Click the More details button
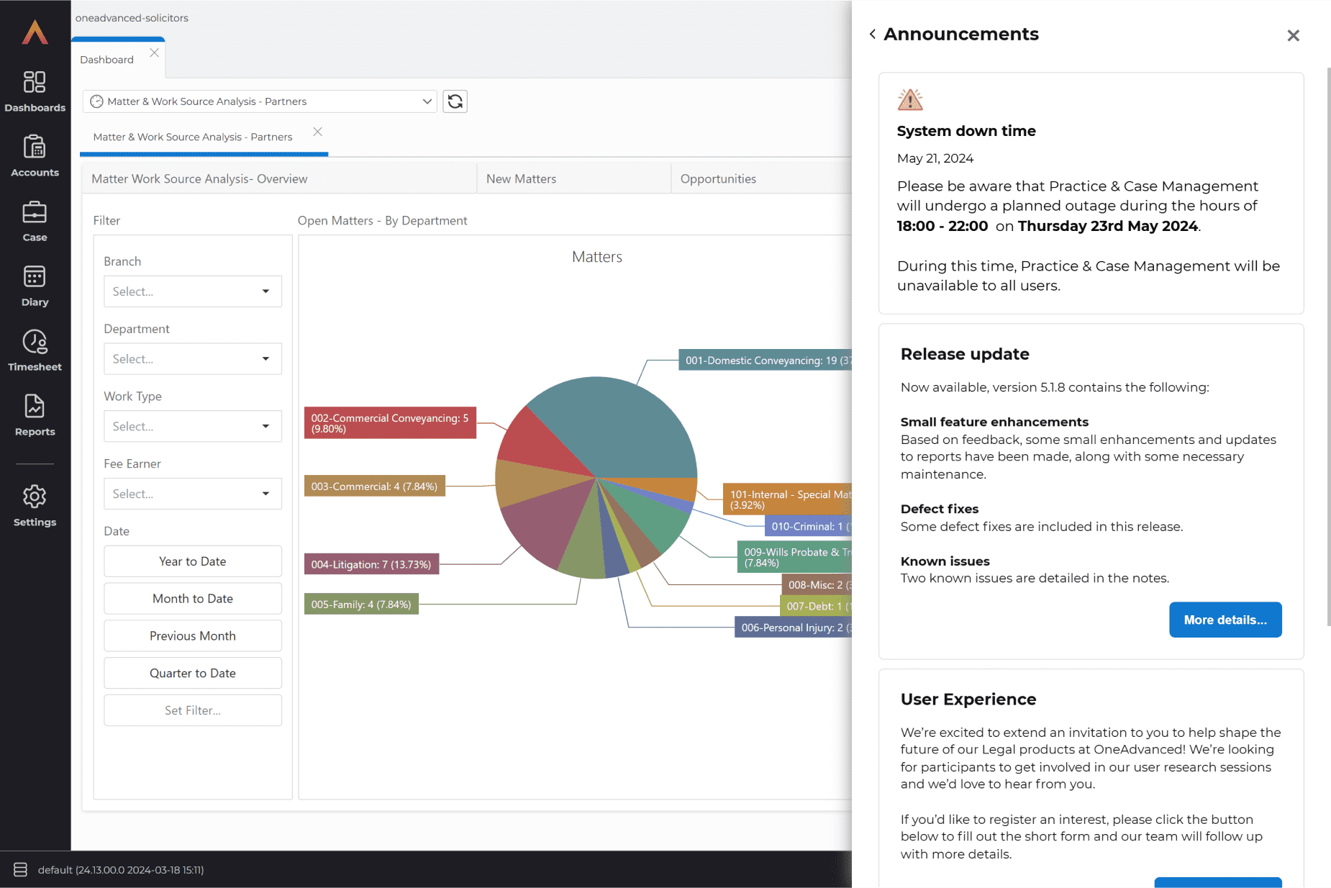 [x=1225, y=620]
